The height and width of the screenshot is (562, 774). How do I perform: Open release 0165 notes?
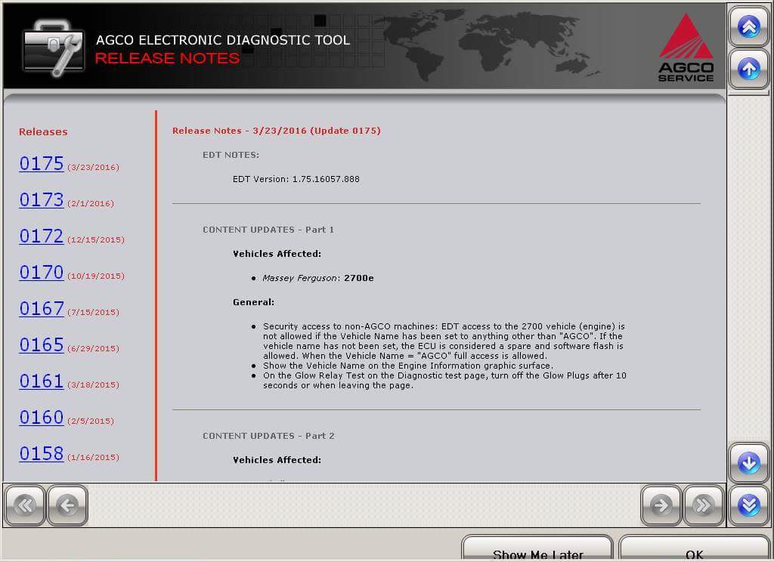pyautogui.click(x=42, y=345)
